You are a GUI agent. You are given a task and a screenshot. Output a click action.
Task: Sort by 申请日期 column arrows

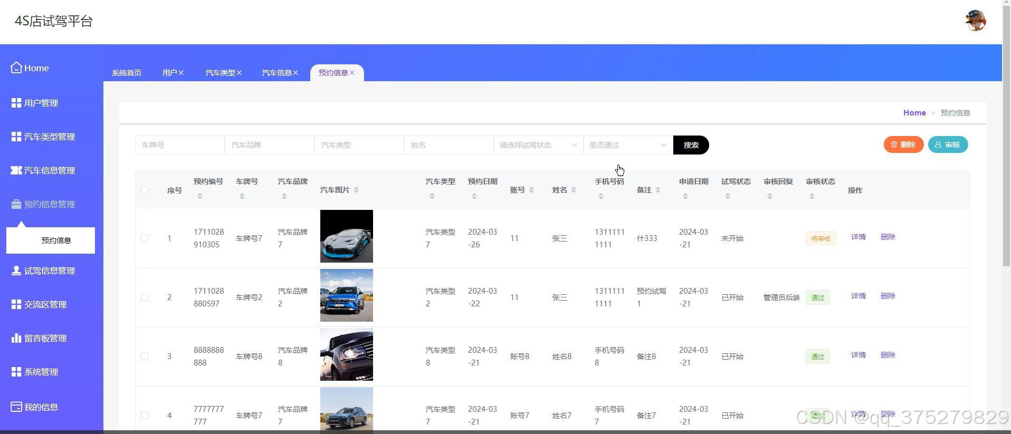(x=685, y=196)
